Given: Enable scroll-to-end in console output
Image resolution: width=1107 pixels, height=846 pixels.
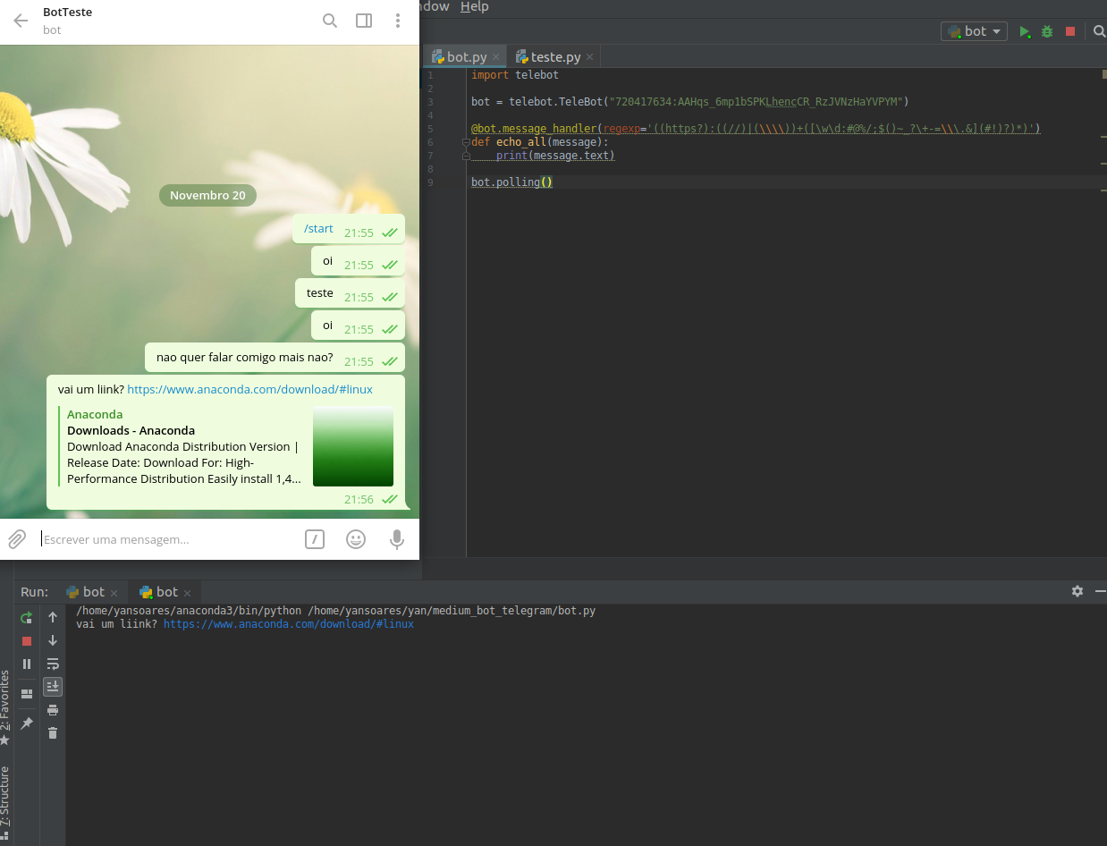Looking at the screenshot, I should (52, 687).
